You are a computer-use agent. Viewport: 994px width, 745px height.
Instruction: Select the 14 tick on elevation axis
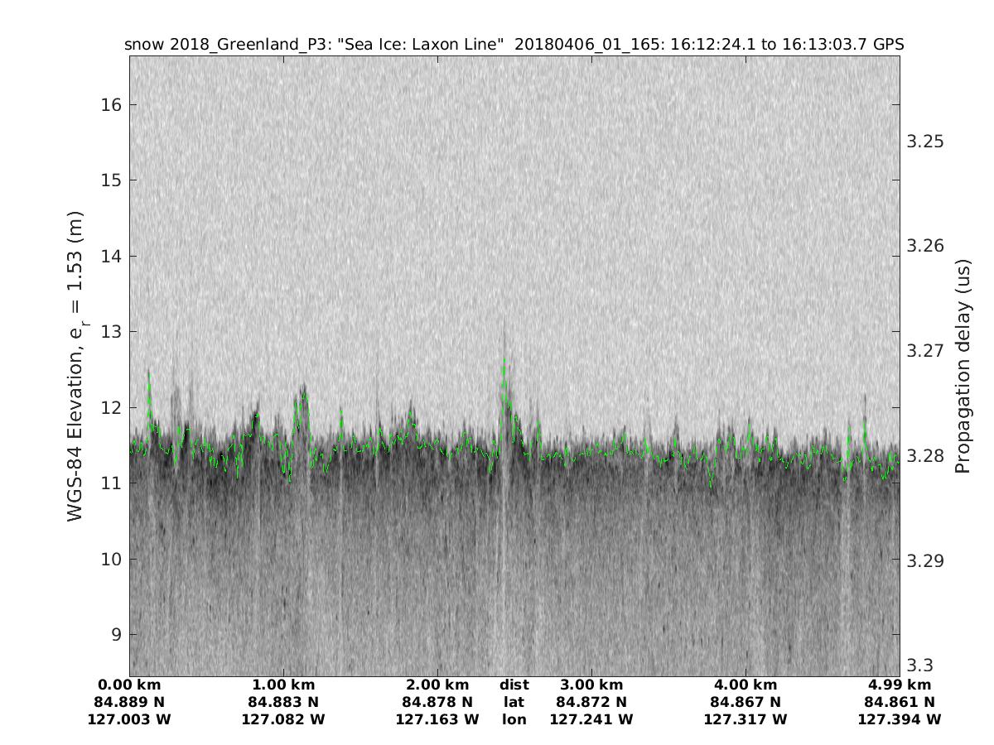pos(113,256)
